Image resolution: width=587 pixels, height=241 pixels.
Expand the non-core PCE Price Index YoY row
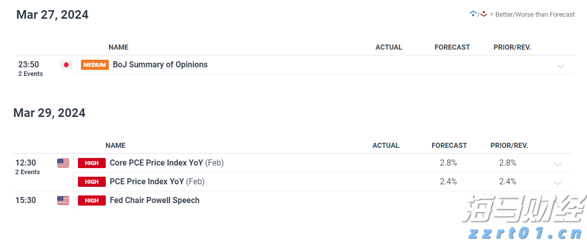(x=557, y=183)
